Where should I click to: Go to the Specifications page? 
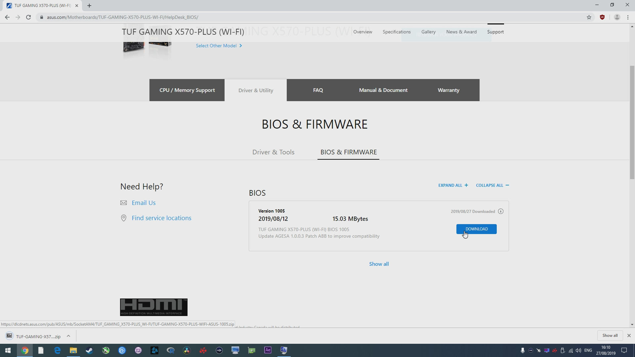pyautogui.click(x=397, y=32)
